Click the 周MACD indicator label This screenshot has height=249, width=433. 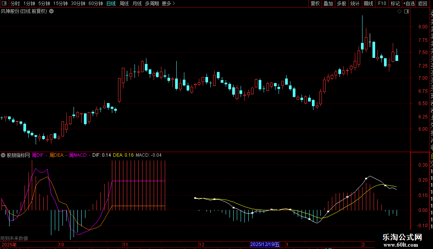pyautogui.click(x=79, y=155)
